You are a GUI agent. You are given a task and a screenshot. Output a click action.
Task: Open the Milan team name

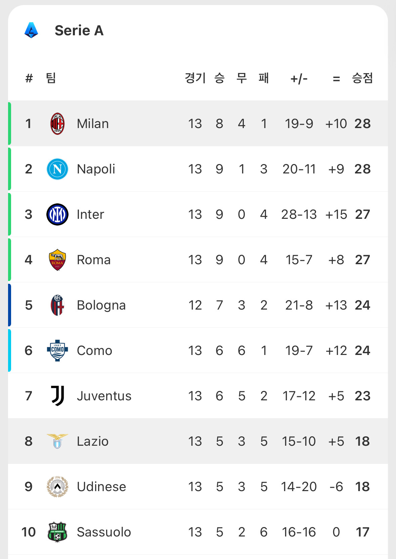[x=93, y=124]
